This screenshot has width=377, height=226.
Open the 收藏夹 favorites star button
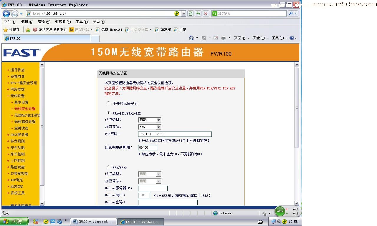coord(11,30)
